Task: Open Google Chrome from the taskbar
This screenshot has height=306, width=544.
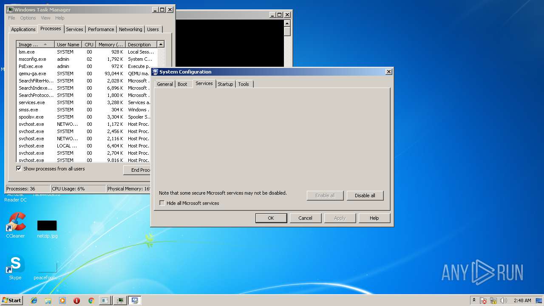Action: 91,300
